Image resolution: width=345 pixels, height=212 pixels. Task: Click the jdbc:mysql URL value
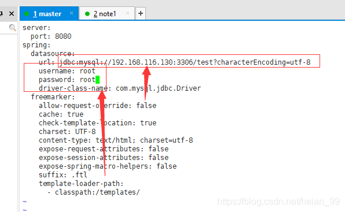click(185, 62)
